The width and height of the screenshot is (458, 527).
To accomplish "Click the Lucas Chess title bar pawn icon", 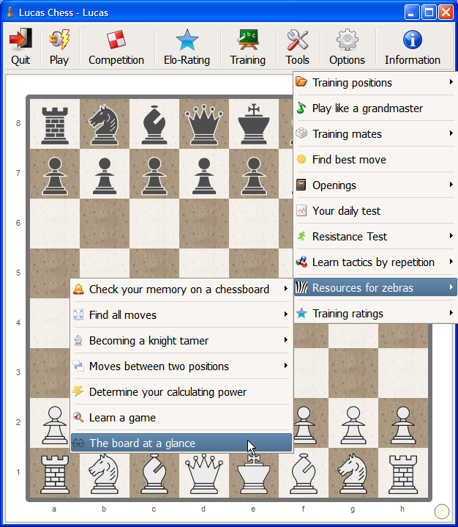I will (11, 12).
